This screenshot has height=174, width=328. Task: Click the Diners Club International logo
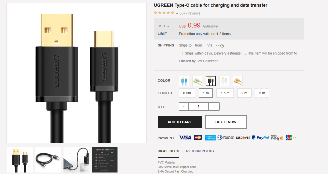point(226,138)
